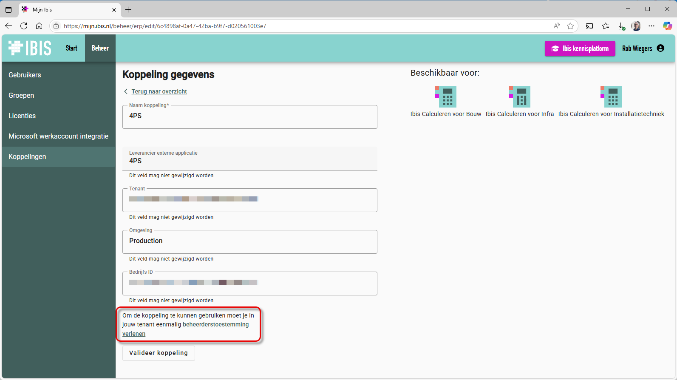Open Ibis kennisplatform button
The width and height of the screenshot is (677, 380).
click(580, 48)
